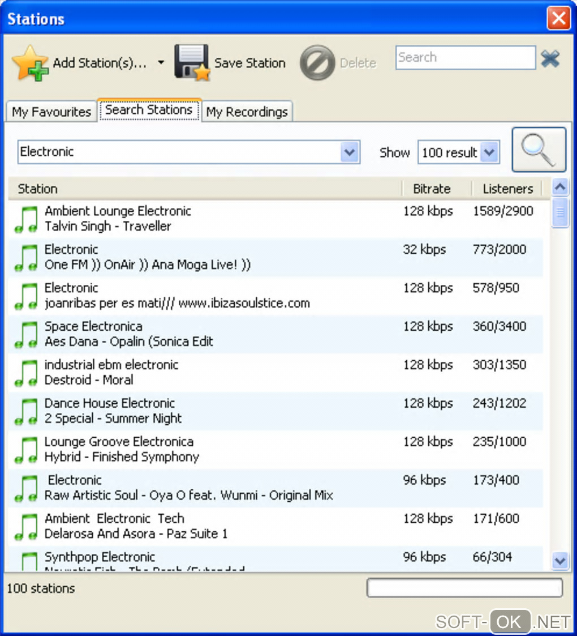Sort by the Bitrate column header
577x636 pixels.
[437, 189]
